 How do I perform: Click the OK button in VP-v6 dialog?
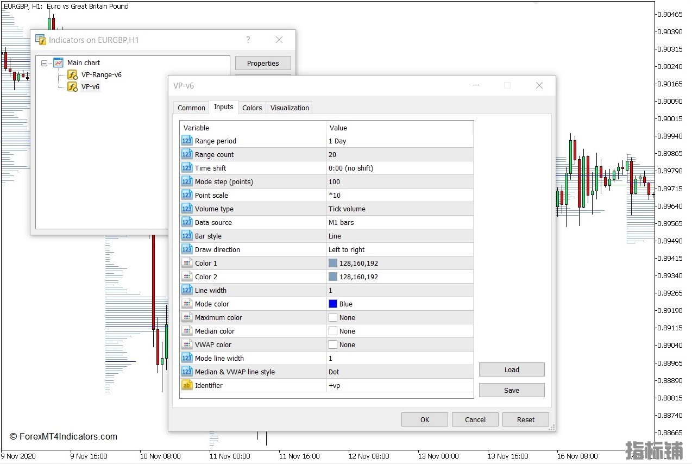point(425,419)
